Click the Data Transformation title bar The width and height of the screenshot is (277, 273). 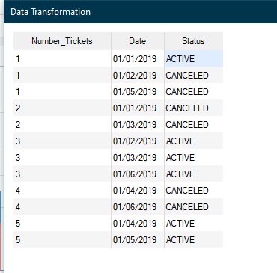coord(141,12)
